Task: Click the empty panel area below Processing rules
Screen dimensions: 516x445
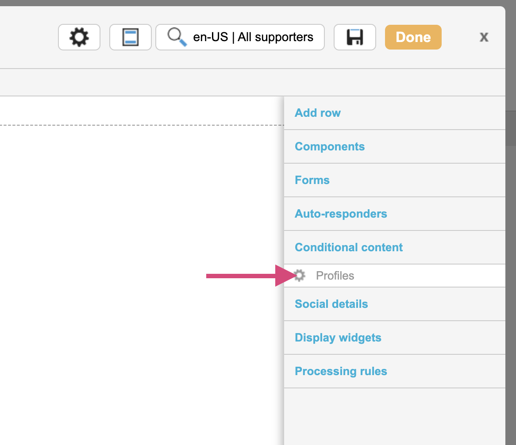Action: [394, 416]
